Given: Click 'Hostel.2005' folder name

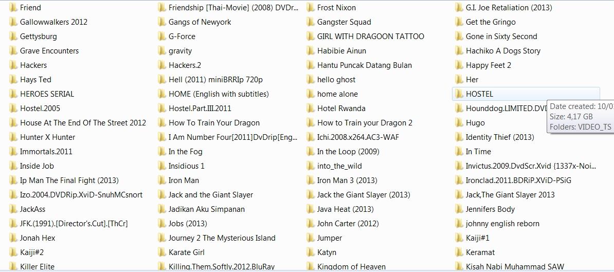Looking at the screenshot, I should coord(40,108).
